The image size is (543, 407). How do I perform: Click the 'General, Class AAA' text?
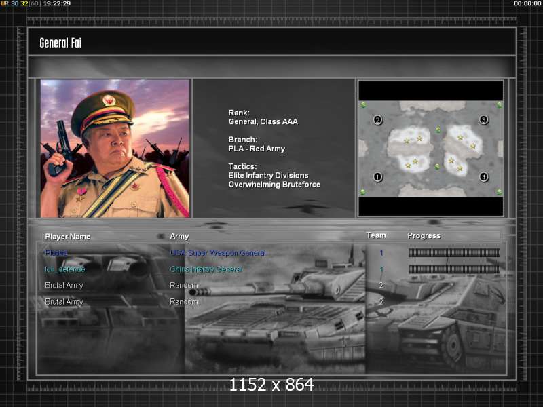[263, 121]
